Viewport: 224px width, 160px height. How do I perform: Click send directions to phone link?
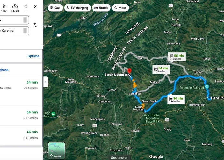[4, 70]
